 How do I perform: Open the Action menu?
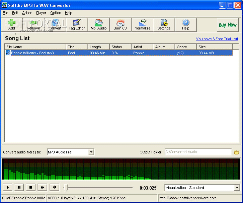tap(27, 13)
